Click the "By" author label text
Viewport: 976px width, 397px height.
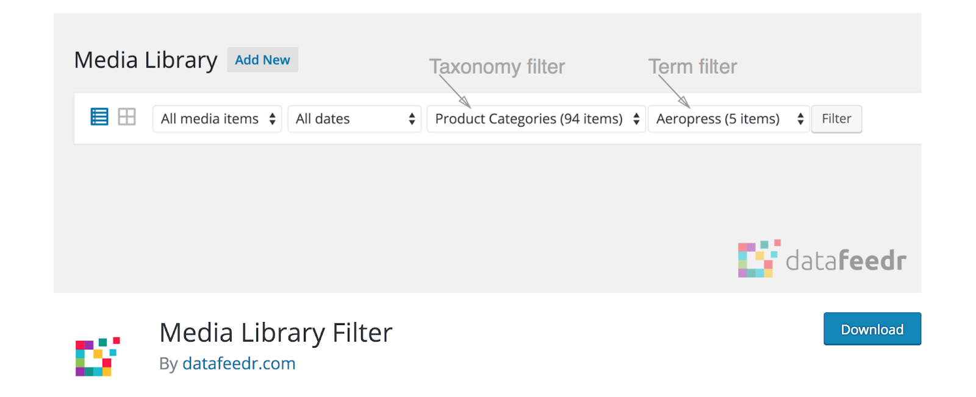pos(168,364)
